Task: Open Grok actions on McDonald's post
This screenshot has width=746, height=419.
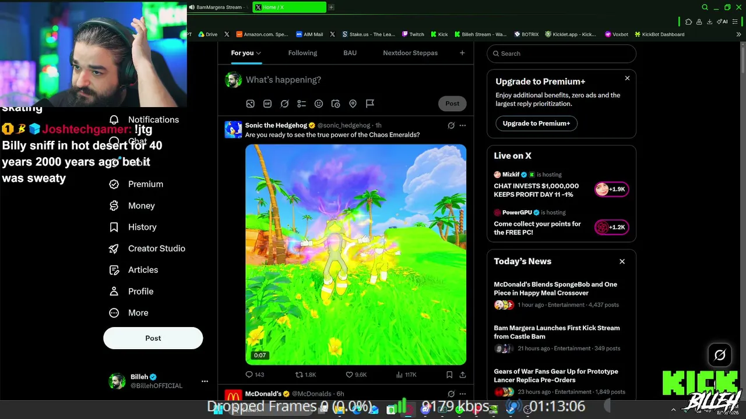Action: 451,394
